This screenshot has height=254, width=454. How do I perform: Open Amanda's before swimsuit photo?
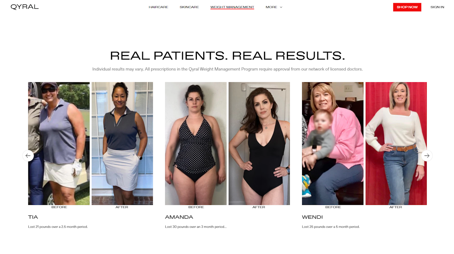point(196,144)
